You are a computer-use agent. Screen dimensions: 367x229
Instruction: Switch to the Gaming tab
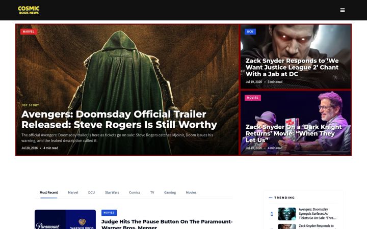click(x=170, y=192)
